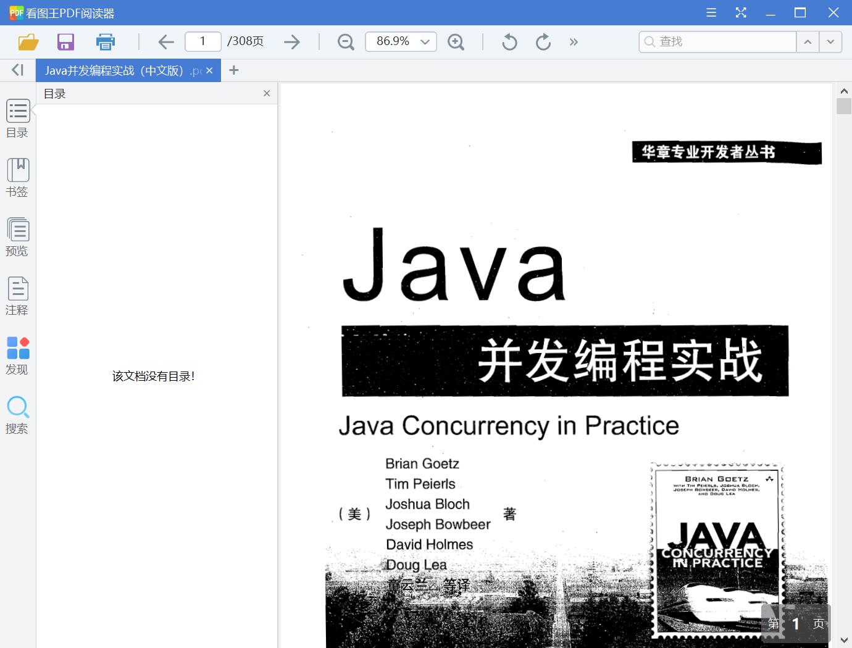Viewport: 852px width, 648px height.
Task: Open the 目录 table of contents sidebar
Action: click(17, 118)
